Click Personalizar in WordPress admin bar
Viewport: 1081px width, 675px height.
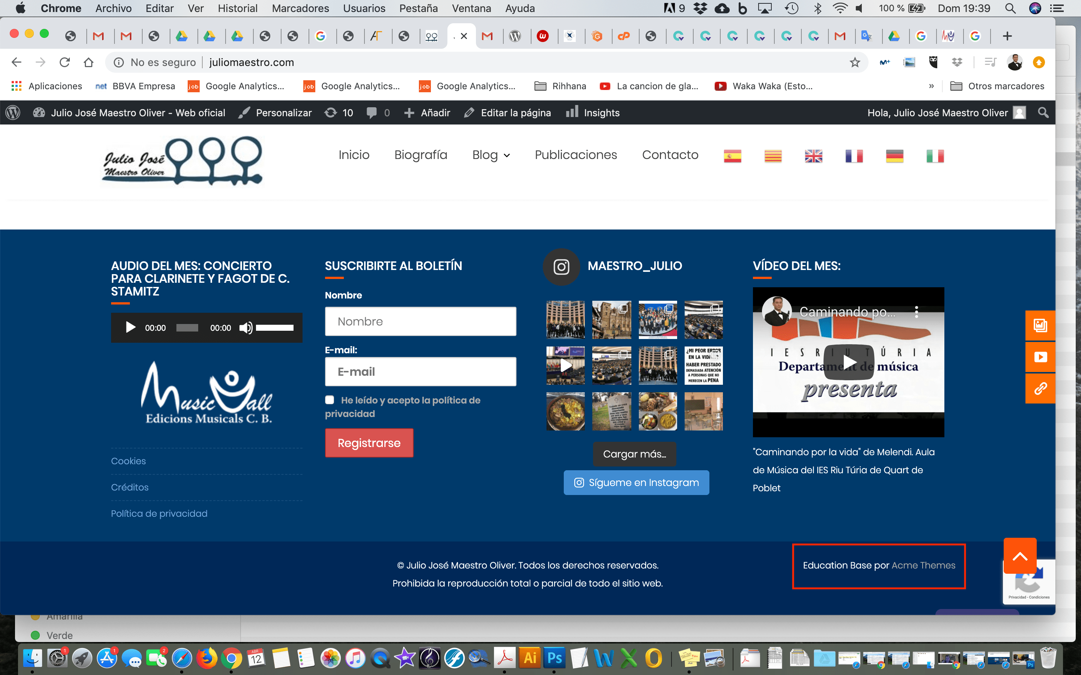click(x=275, y=112)
